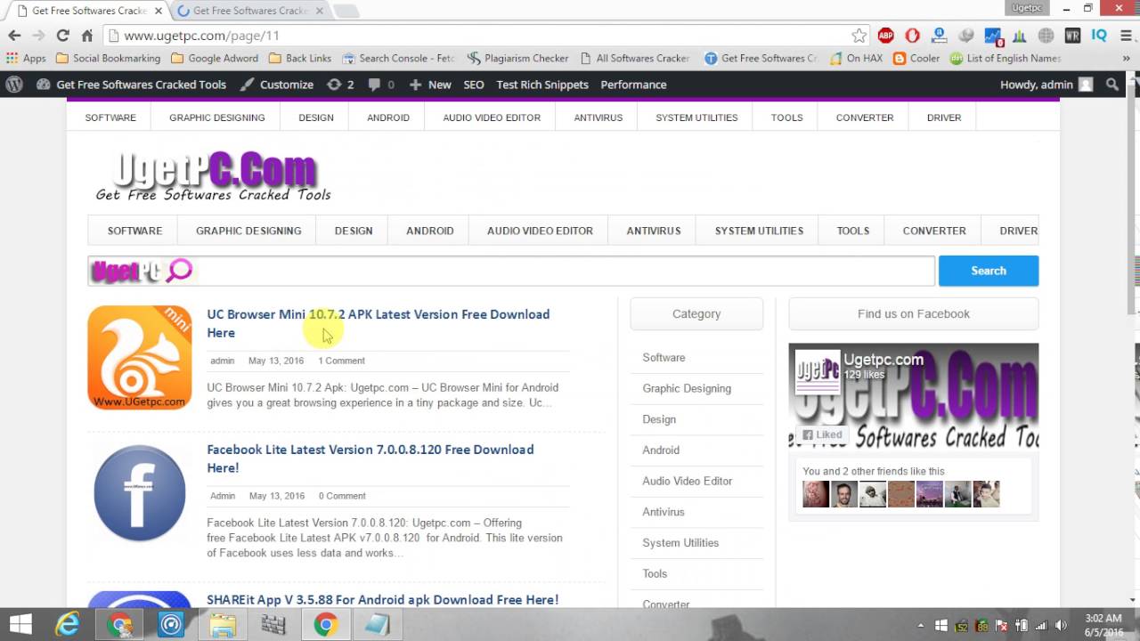The width and height of the screenshot is (1140, 641).
Task: Select SYSTEM UTILITIES in main navigation below logo
Action: pyautogui.click(x=759, y=231)
